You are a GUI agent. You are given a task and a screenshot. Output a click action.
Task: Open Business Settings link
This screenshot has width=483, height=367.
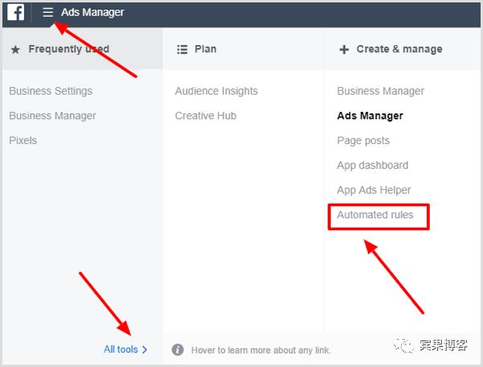[x=51, y=91]
